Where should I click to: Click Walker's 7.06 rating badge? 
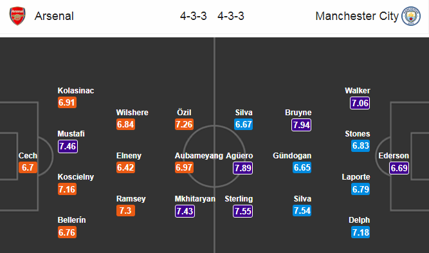click(x=360, y=103)
